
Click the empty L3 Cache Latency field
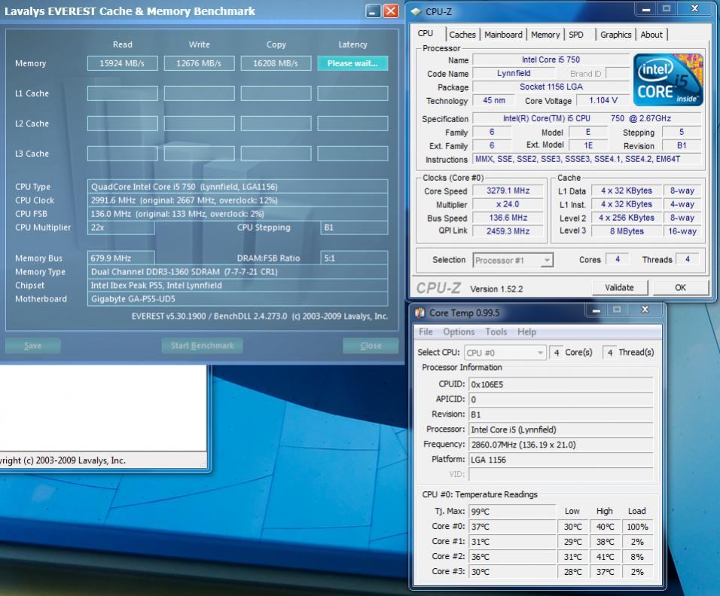coord(352,154)
